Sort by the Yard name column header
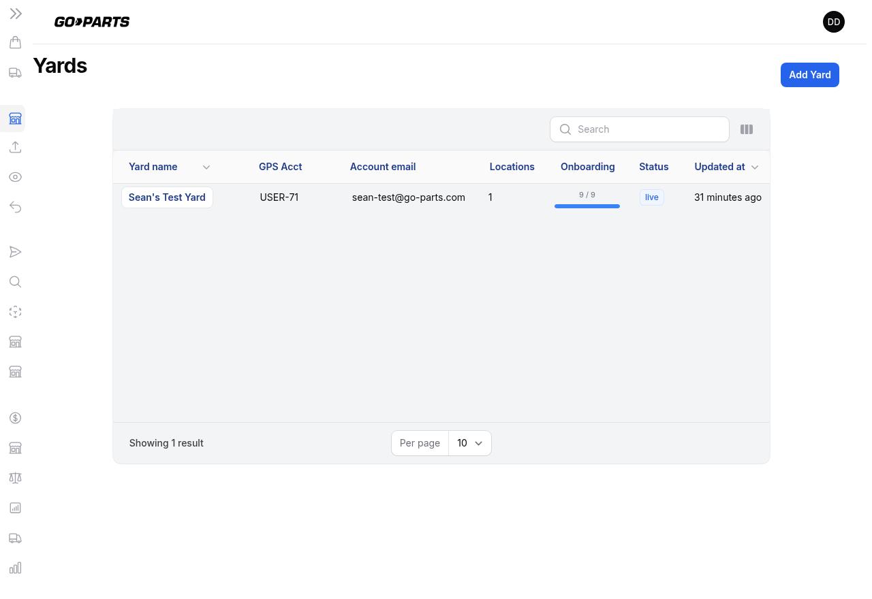The width and height of the screenshot is (872, 599). 153,167
